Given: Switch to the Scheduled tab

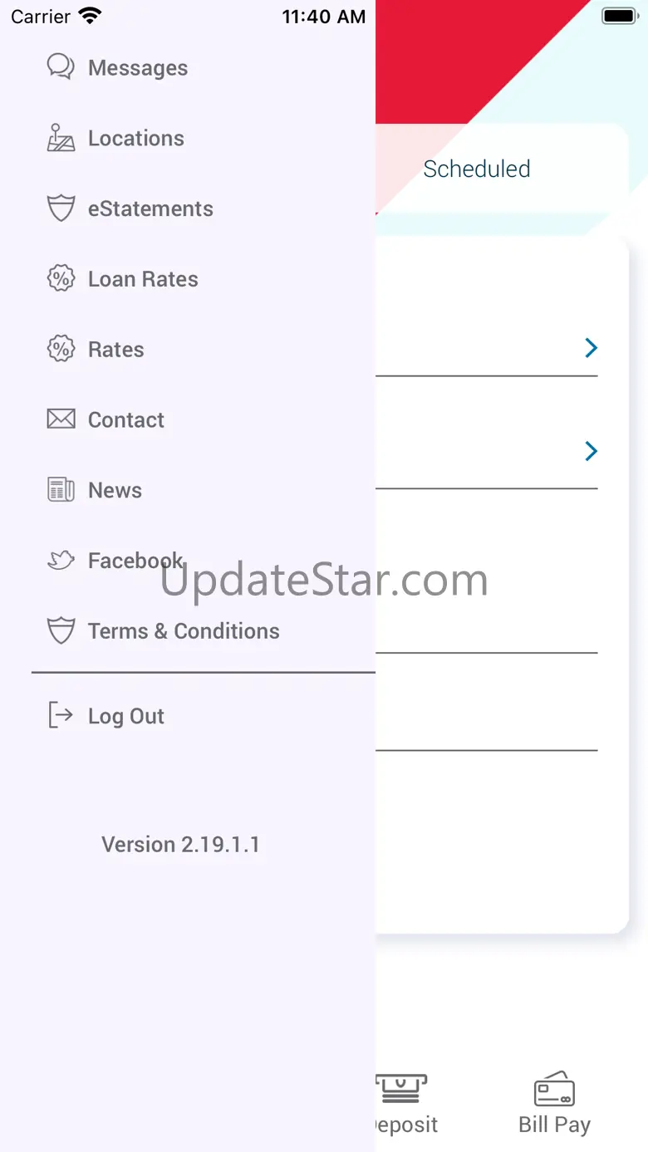Looking at the screenshot, I should tap(477, 169).
